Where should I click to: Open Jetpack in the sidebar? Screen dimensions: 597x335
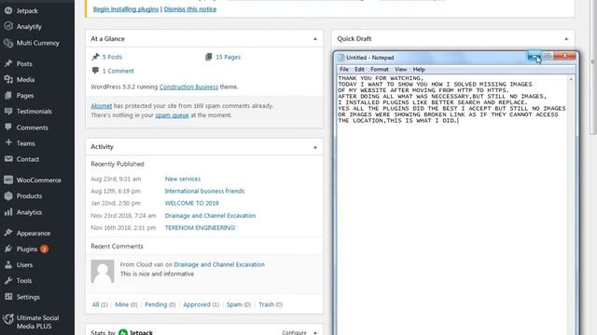[27, 10]
